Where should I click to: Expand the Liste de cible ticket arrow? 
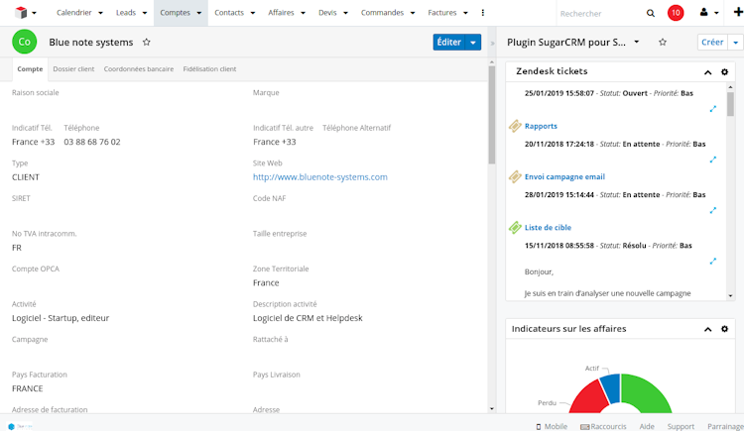pyautogui.click(x=712, y=262)
